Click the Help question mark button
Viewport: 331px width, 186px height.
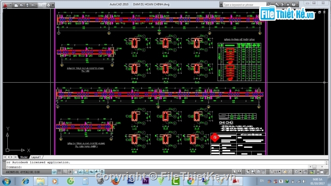click(x=294, y=5)
